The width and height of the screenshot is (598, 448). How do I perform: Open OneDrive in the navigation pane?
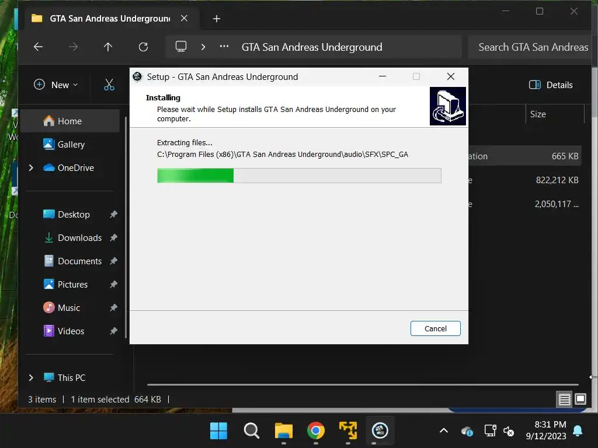coord(75,167)
